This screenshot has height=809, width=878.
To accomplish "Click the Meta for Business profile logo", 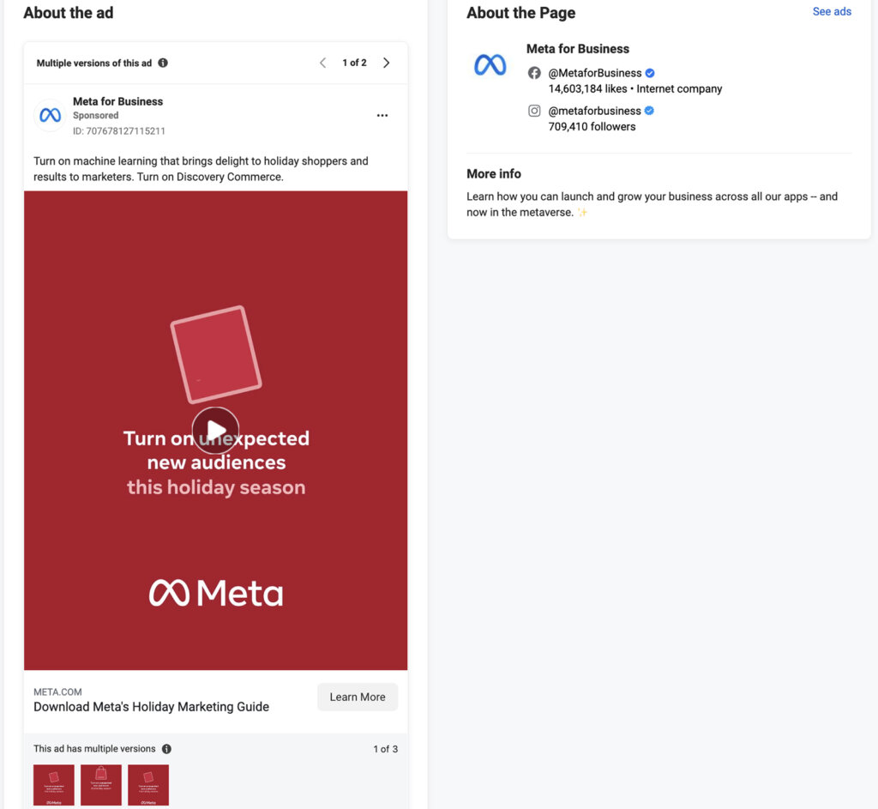I will pyautogui.click(x=490, y=63).
